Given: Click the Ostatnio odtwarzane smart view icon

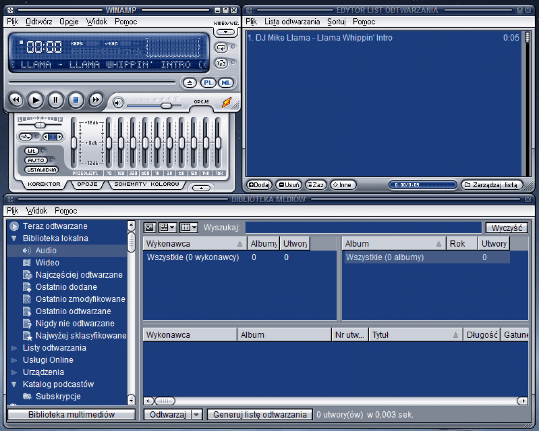Looking at the screenshot, I should click(x=27, y=311).
